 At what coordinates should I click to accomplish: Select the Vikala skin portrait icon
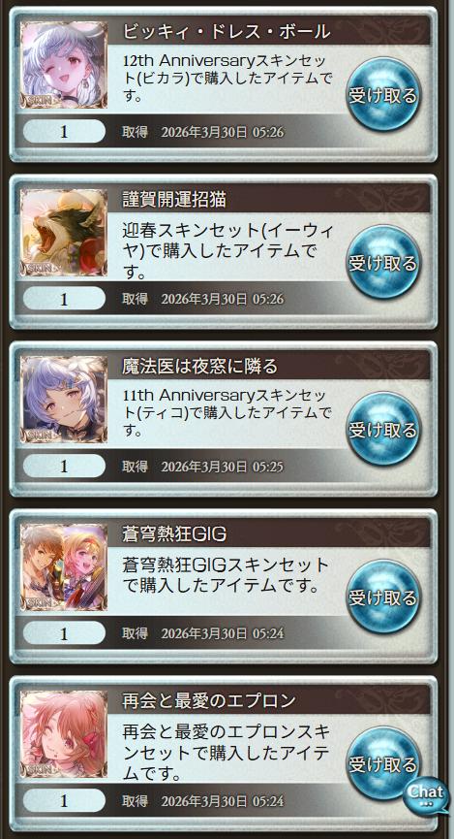pyautogui.click(x=64, y=65)
